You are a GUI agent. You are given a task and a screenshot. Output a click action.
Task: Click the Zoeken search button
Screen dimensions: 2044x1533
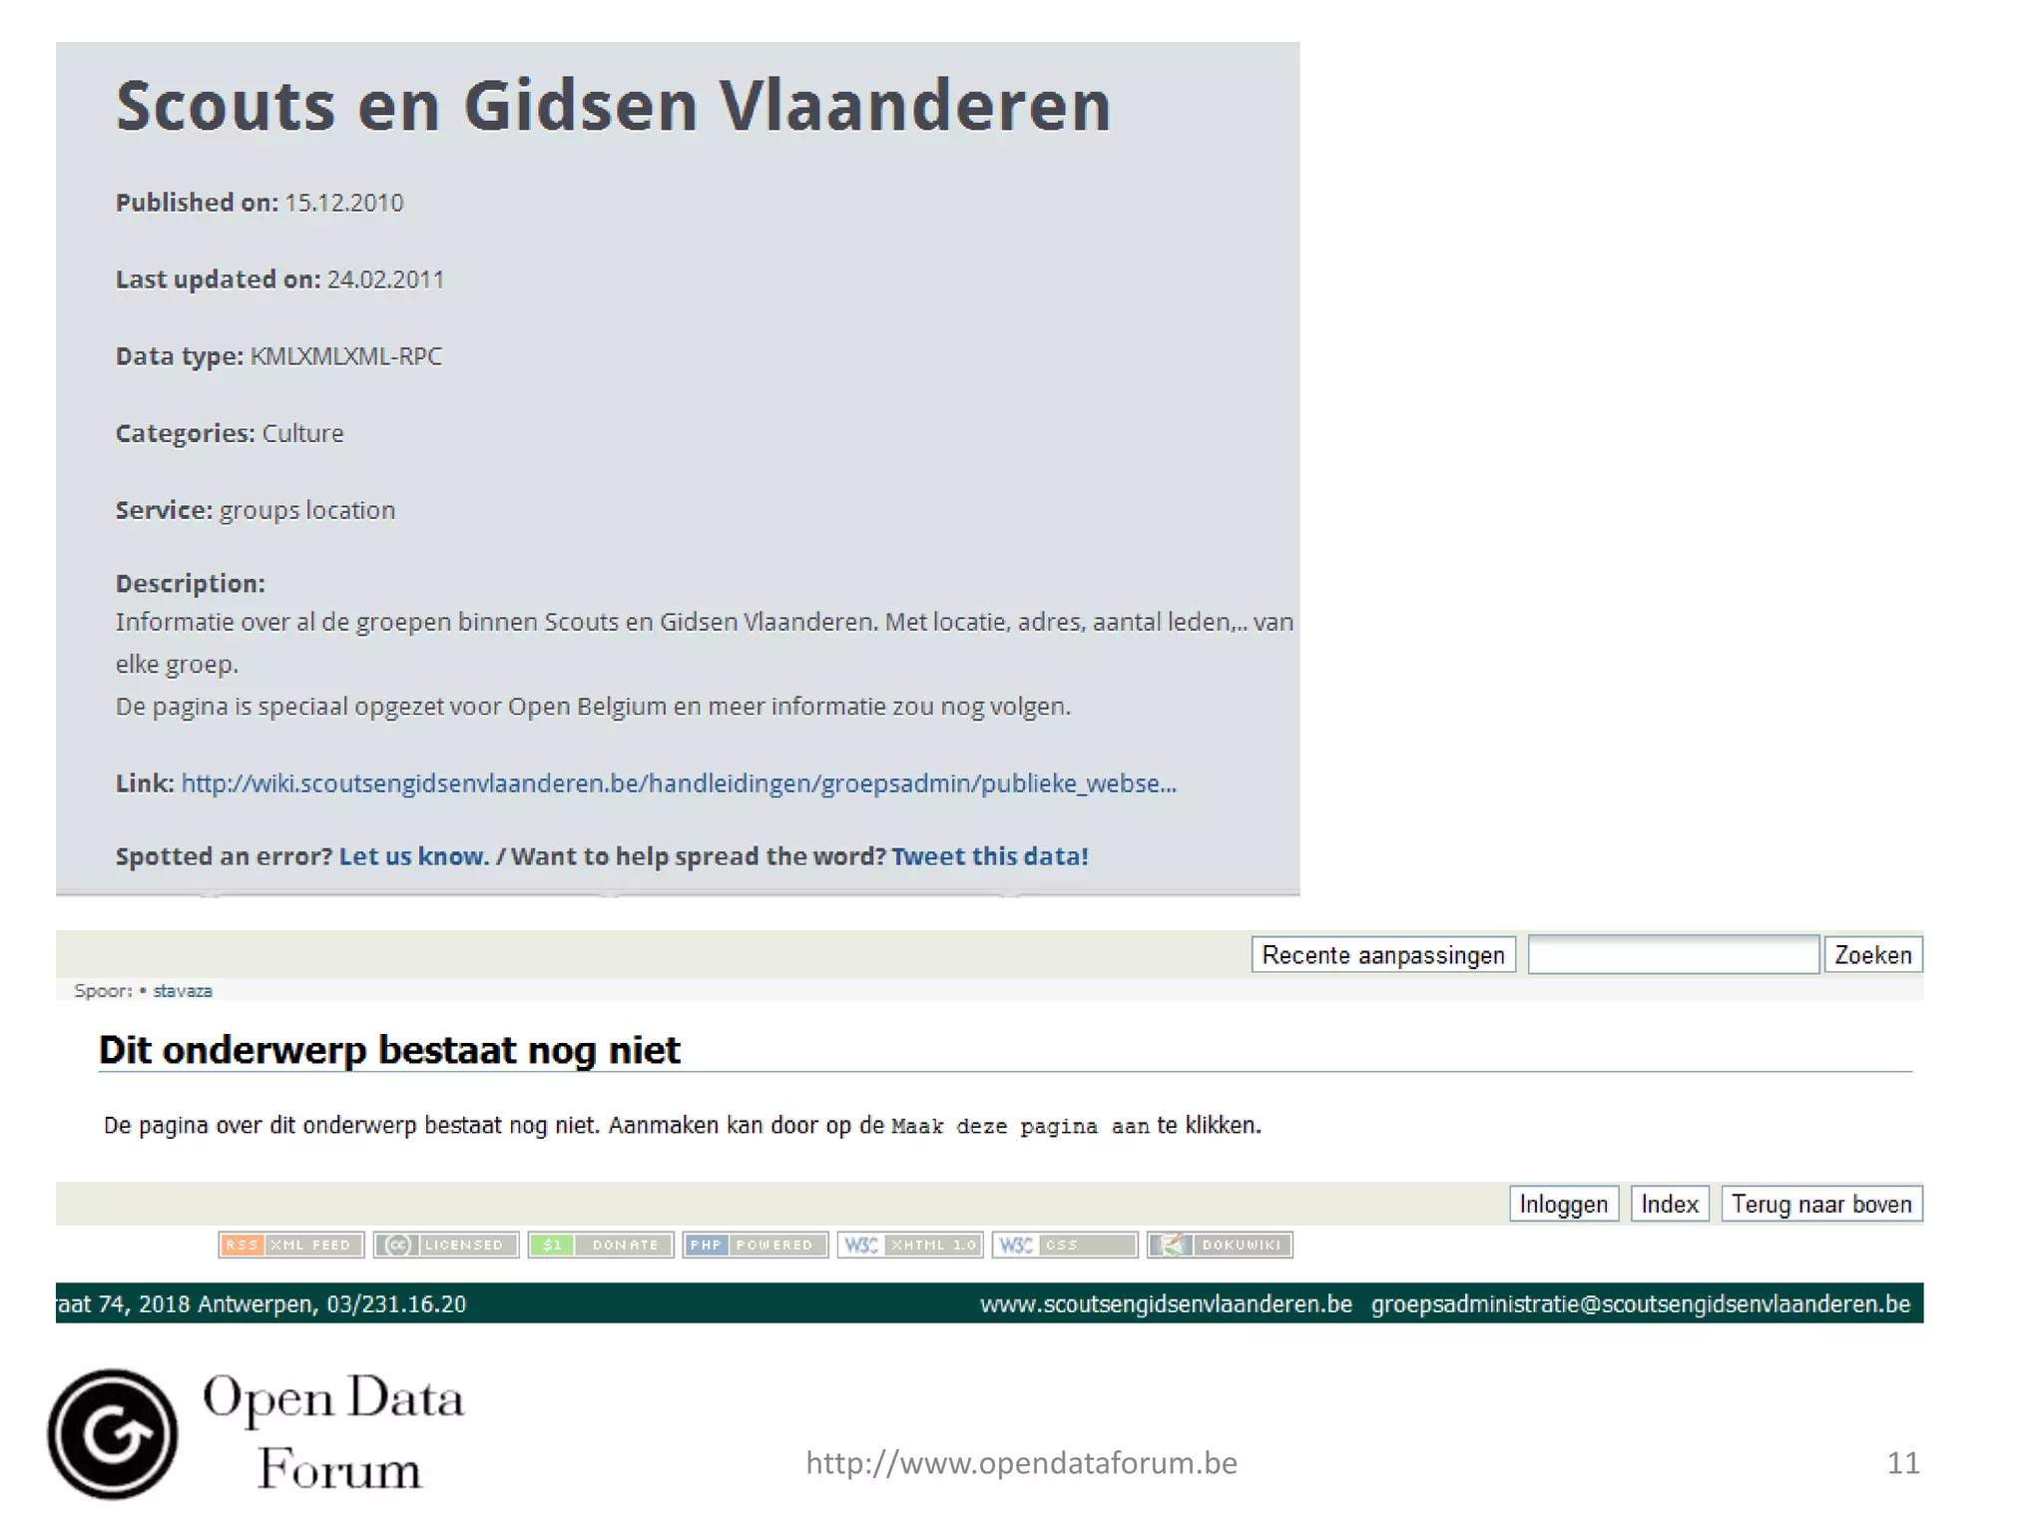(1873, 955)
